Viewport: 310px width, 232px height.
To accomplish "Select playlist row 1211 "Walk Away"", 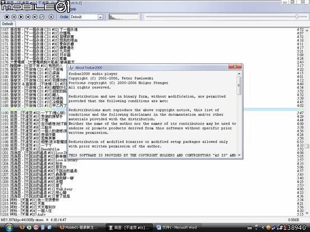I will (152, 189).
